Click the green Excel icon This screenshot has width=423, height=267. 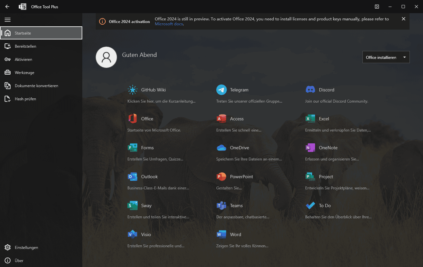pos(310,119)
